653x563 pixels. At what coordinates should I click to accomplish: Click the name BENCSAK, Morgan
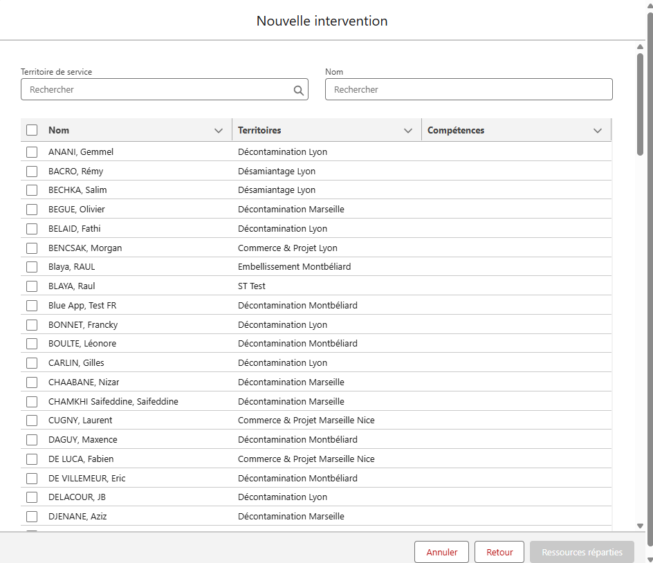tap(85, 248)
